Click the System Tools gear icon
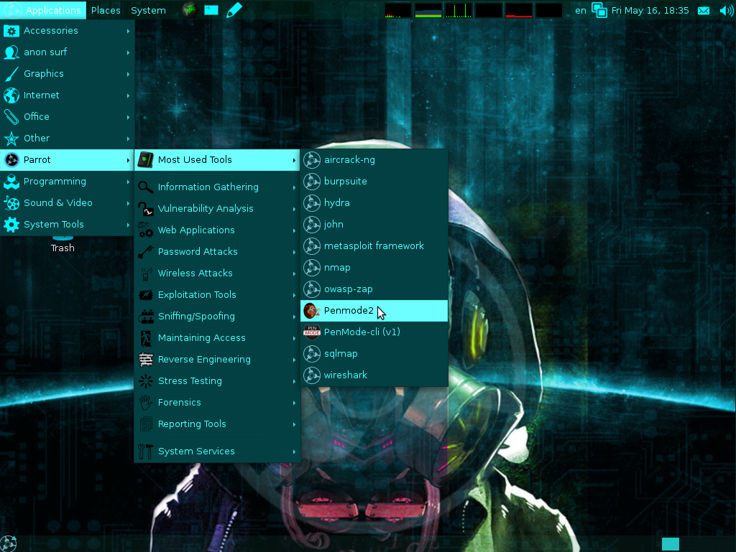The image size is (736, 552). click(11, 225)
